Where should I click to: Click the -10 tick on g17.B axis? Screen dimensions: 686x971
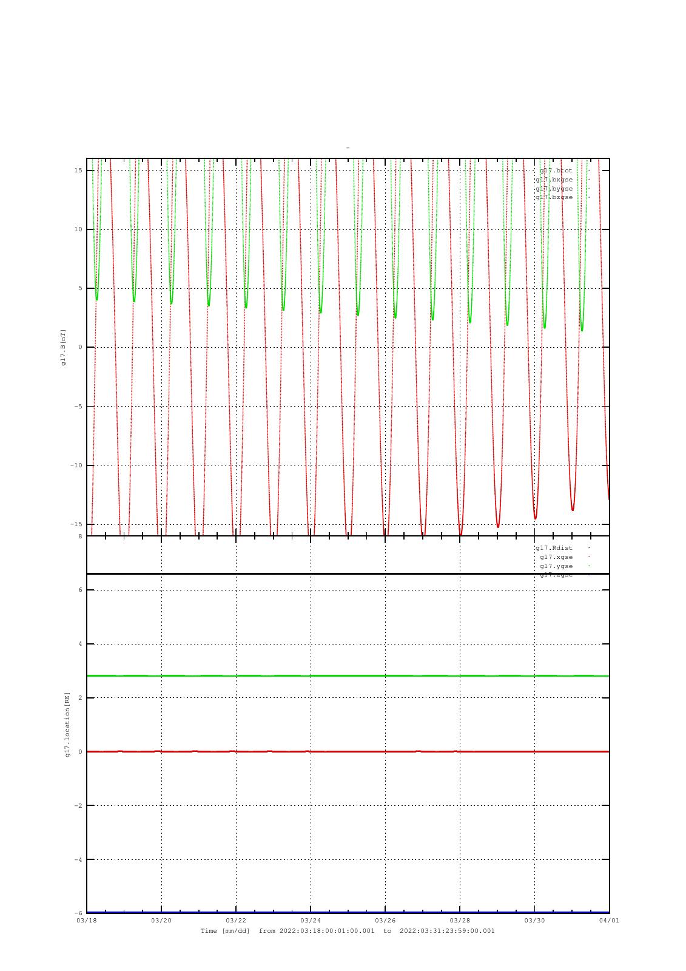click(76, 465)
